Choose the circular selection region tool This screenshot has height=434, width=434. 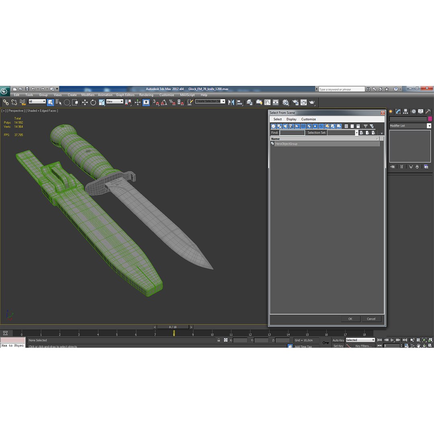coord(67,102)
